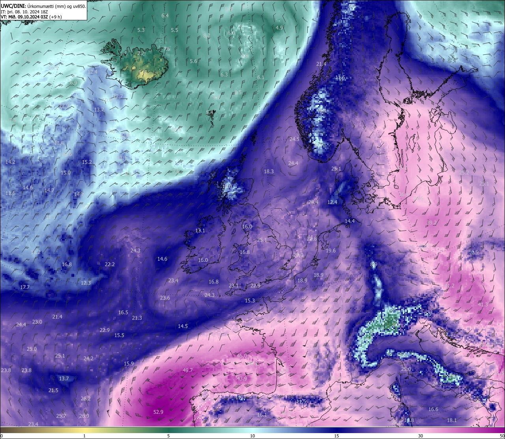The image size is (505, 439).
Task: Click the 11.6 value on the map
Action: 10,193
